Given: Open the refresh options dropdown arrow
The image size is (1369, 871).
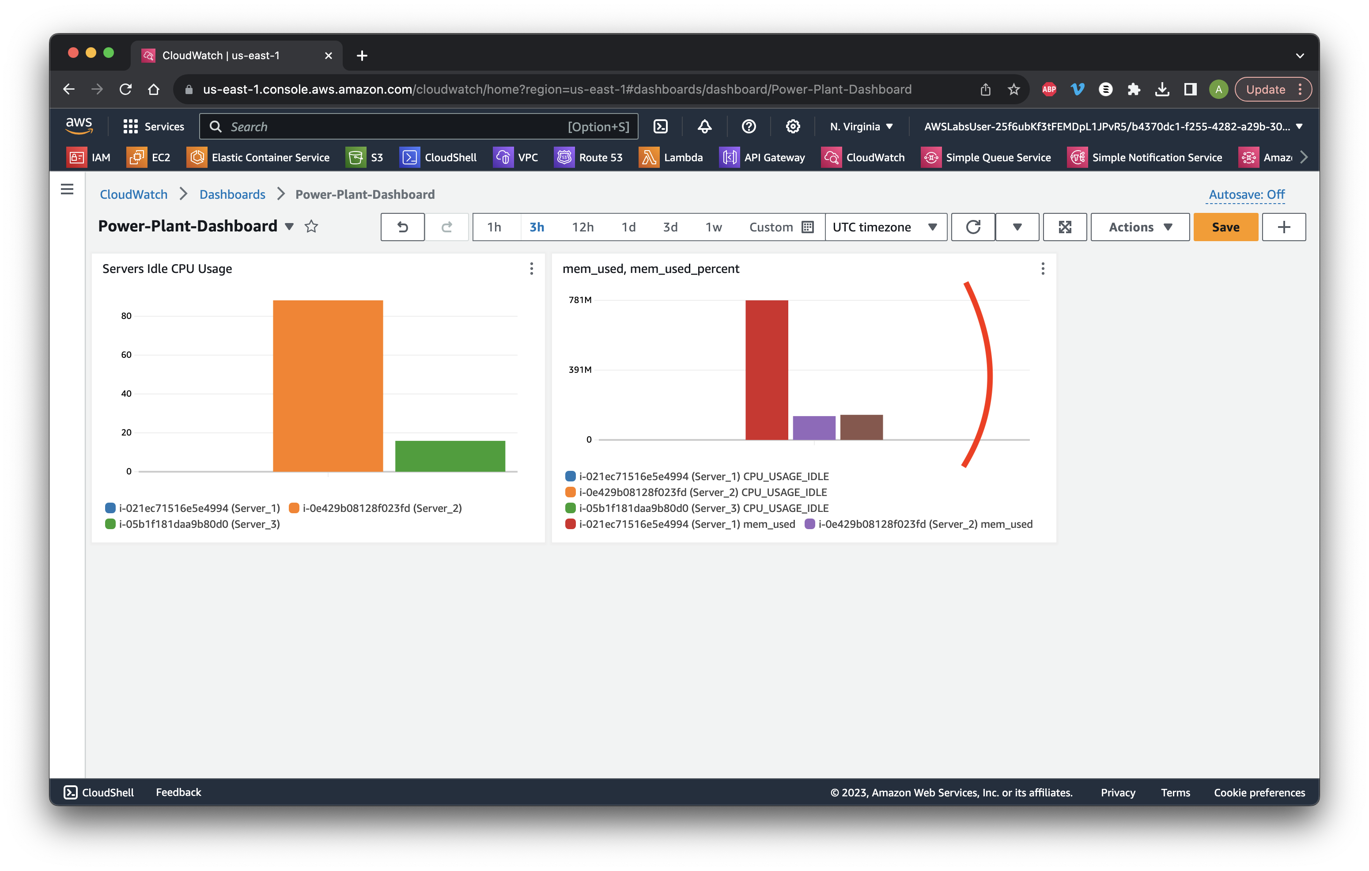Looking at the screenshot, I should tap(1017, 227).
